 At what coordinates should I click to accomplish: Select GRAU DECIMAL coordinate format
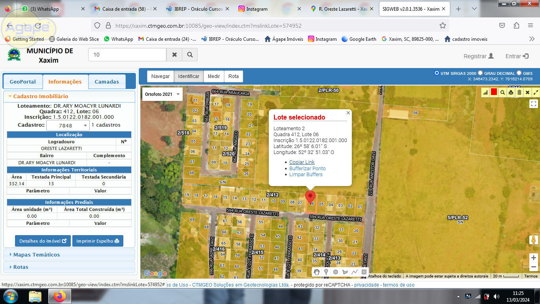(x=480, y=73)
